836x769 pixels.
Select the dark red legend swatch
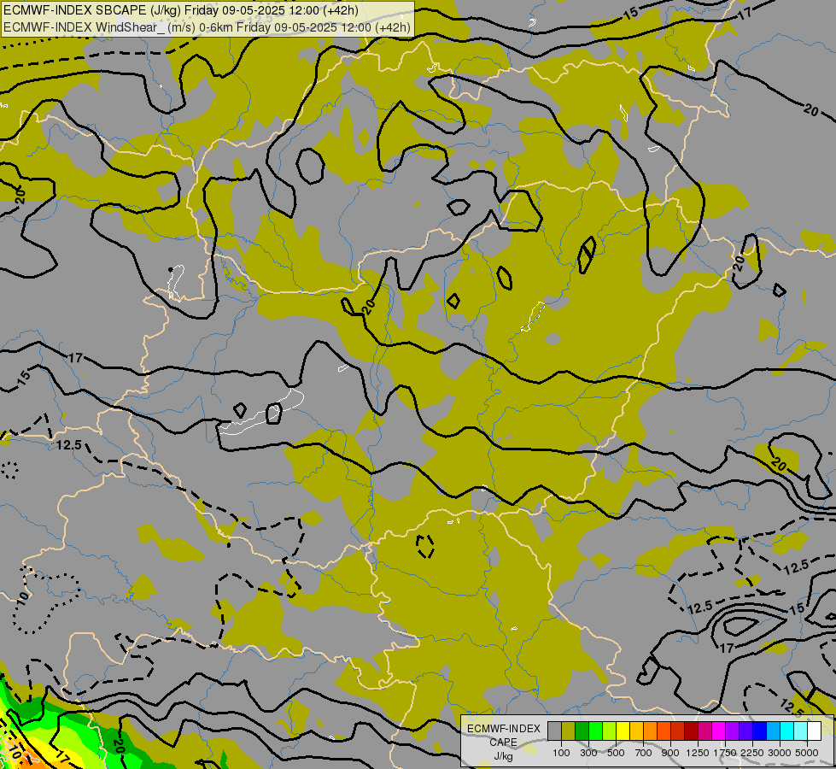click(x=691, y=731)
